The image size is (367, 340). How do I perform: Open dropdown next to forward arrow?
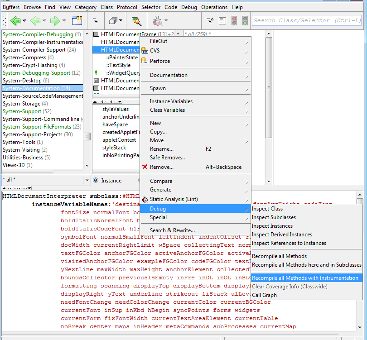tap(64, 20)
